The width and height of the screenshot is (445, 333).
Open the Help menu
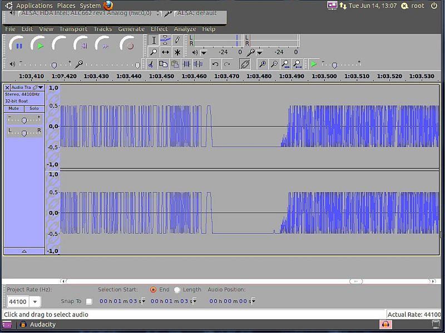click(209, 29)
